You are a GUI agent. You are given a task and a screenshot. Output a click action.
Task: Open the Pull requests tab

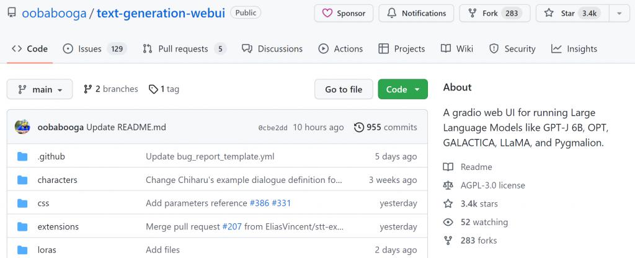point(184,49)
